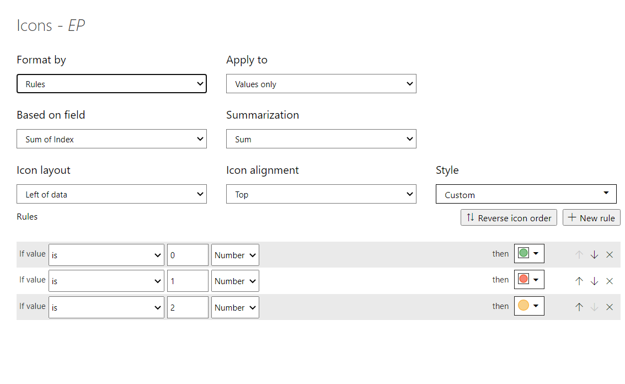Open the Style Custom dropdown
The height and width of the screenshot is (384, 625).
click(526, 194)
